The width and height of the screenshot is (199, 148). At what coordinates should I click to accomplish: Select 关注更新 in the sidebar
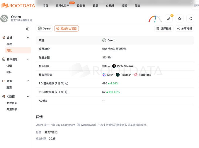(x=12, y=103)
